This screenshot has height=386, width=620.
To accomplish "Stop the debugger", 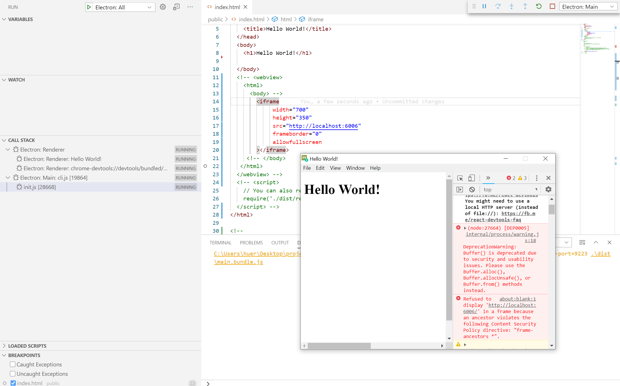I will coord(552,6).
